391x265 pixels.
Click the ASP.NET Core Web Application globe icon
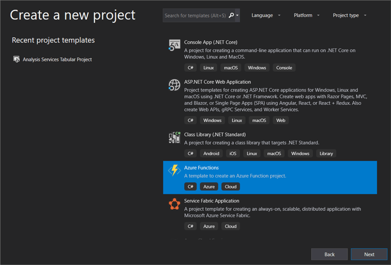[x=174, y=85]
